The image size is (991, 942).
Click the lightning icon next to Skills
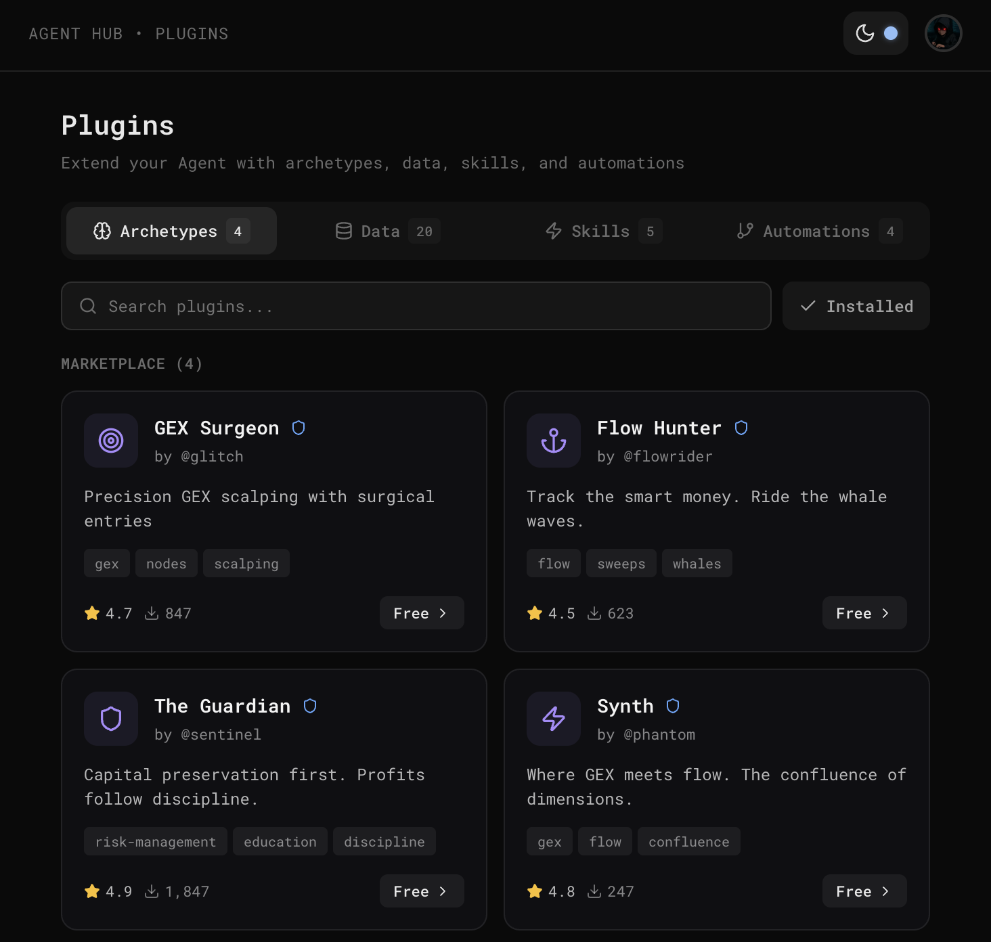tap(553, 231)
